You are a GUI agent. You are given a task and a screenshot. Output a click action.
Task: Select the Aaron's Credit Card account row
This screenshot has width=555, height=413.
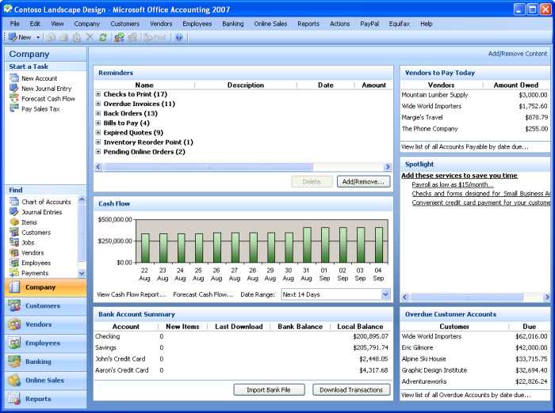(x=243, y=370)
